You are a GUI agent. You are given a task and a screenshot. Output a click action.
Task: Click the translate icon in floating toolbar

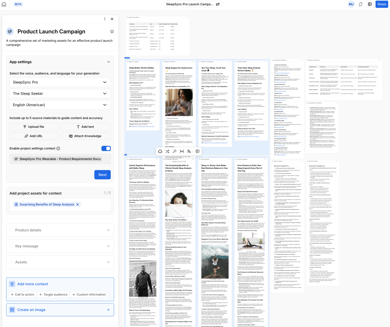[x=190, y=151]
